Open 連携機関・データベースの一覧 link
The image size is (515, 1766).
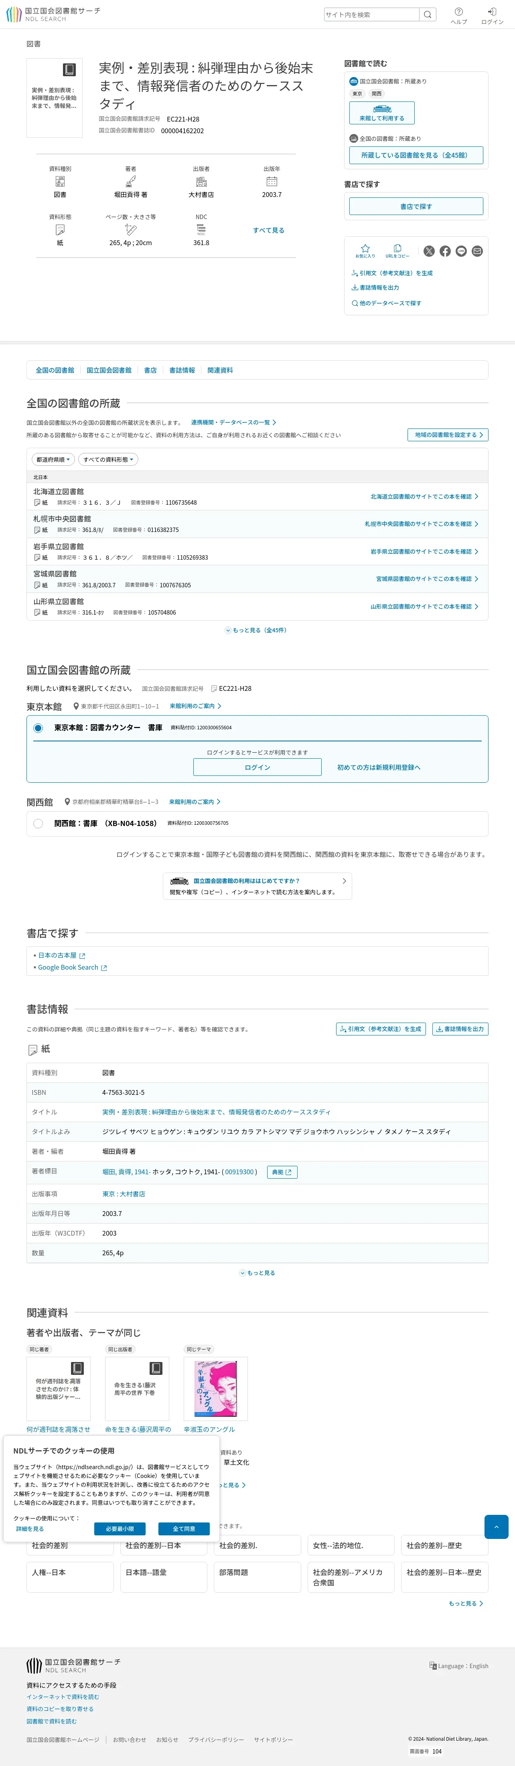pos(234,422)
